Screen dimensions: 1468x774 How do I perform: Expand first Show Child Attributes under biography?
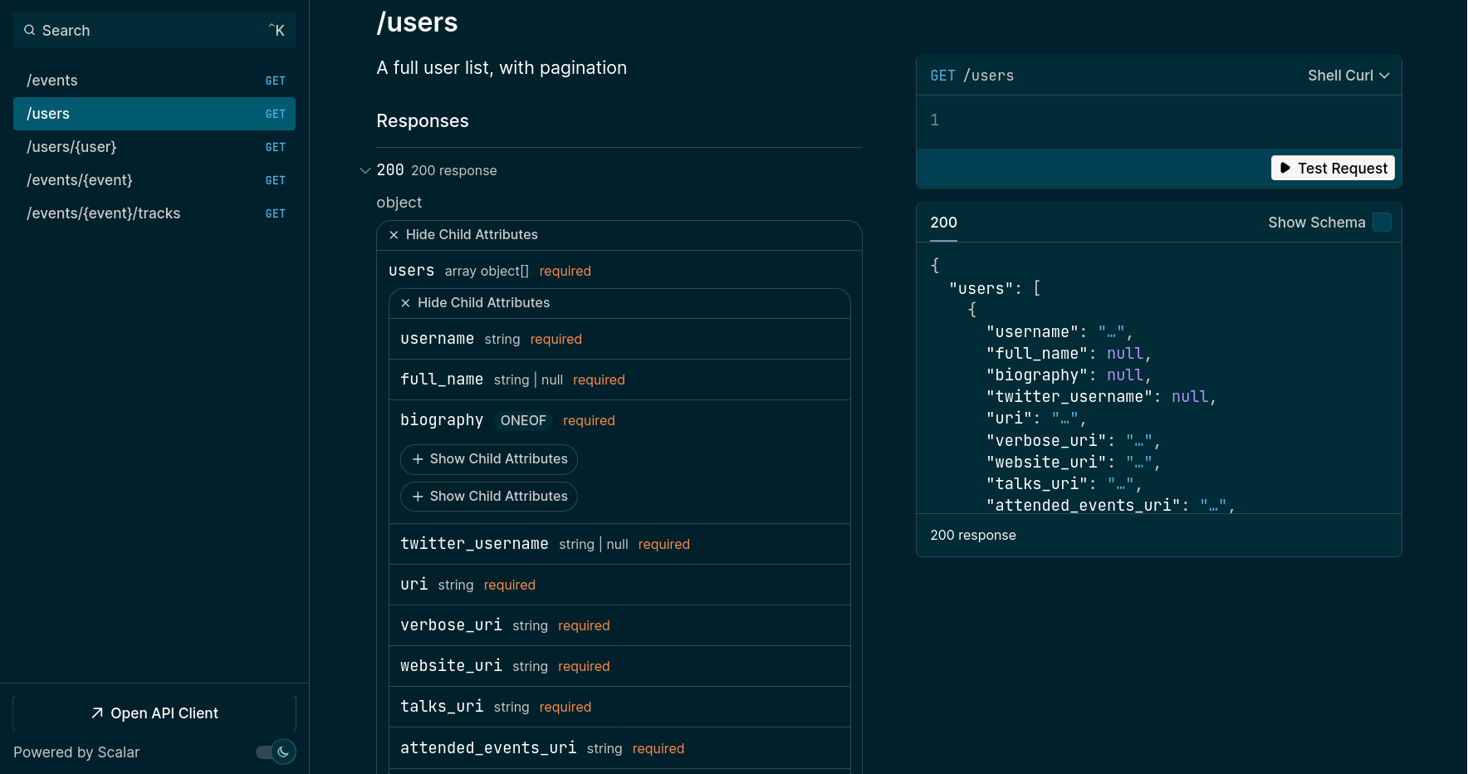tap(489, 459)
